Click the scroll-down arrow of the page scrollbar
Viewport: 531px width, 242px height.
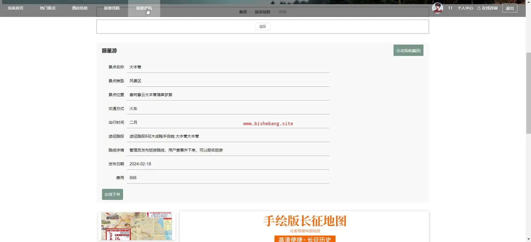point(528,239)
